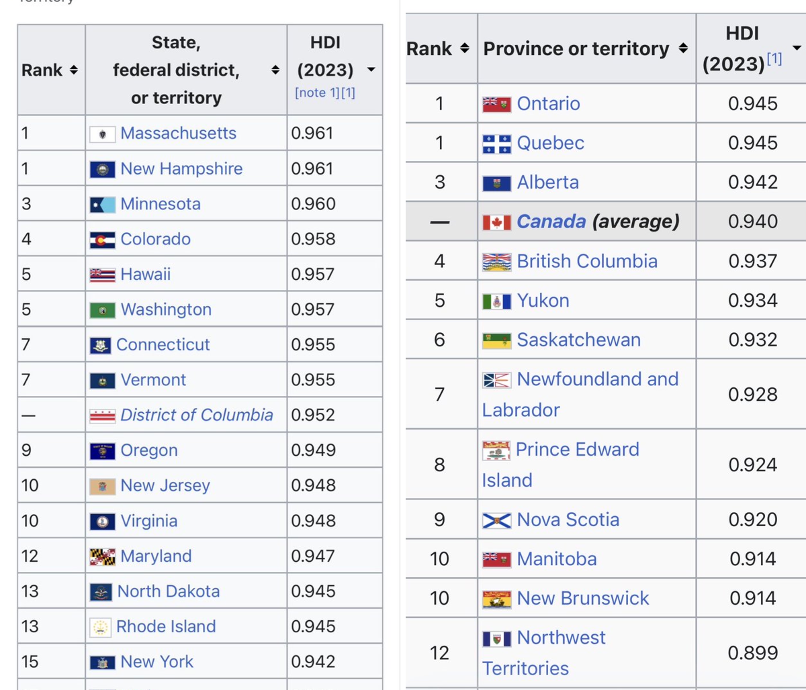
Task: Click the Saskatchewan flag icon
Action: pos(496,340)
